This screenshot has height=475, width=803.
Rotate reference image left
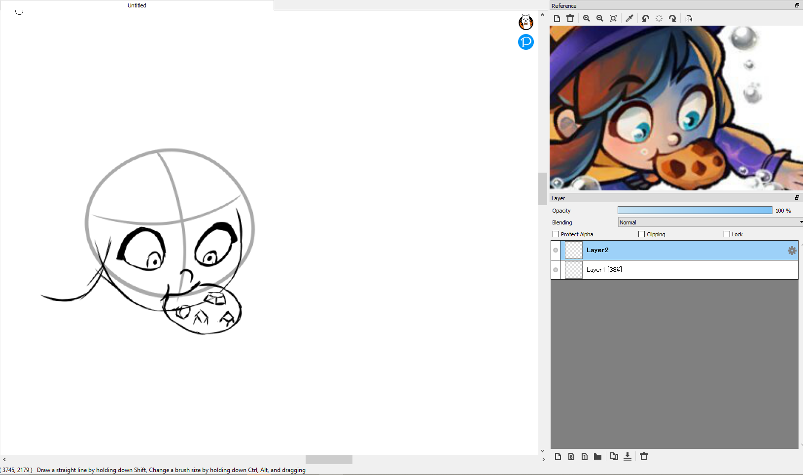pyautogui.click(x=646, y=18)
